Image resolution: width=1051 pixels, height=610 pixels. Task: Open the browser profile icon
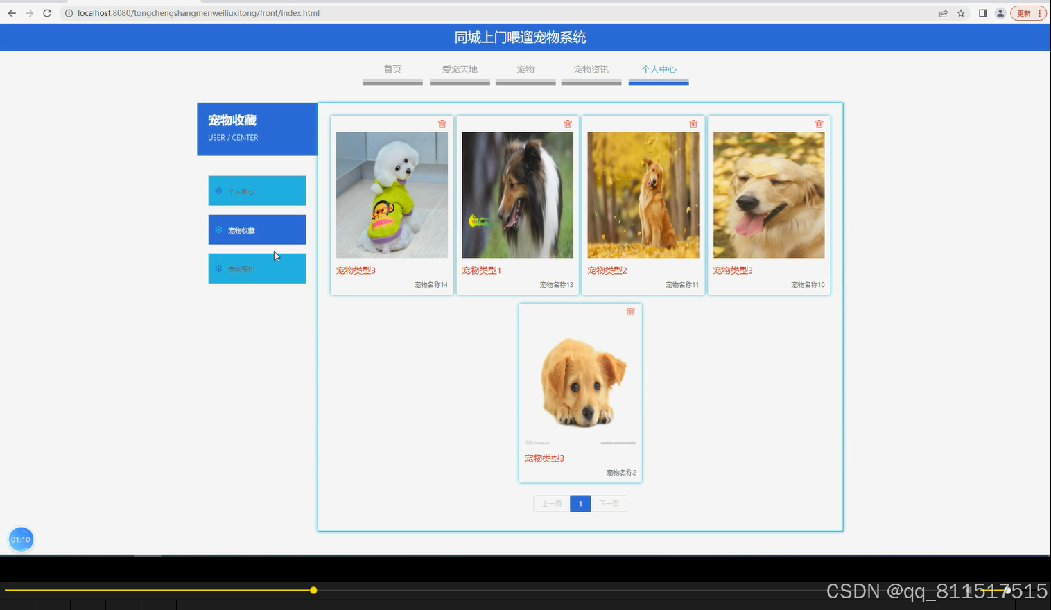click(1000, 13)
